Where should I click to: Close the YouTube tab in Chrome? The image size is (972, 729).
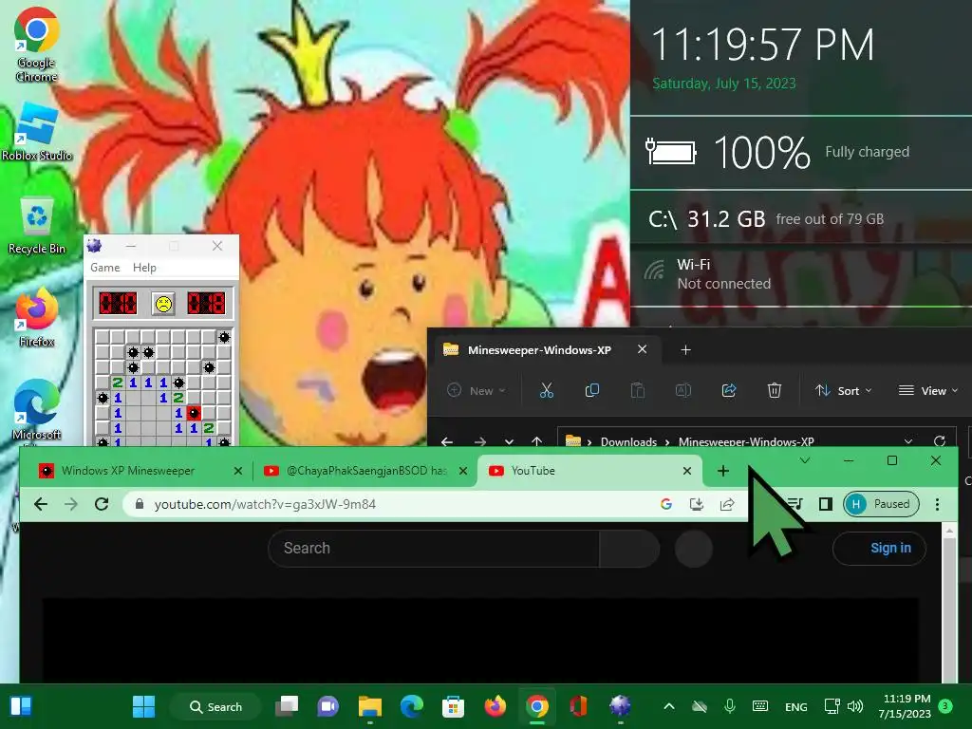[687, 471]
